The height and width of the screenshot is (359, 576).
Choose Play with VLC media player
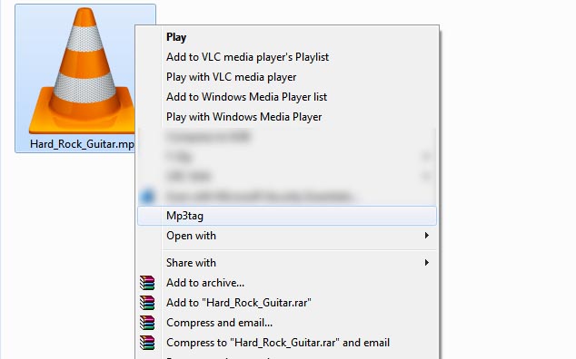point(231,77)
